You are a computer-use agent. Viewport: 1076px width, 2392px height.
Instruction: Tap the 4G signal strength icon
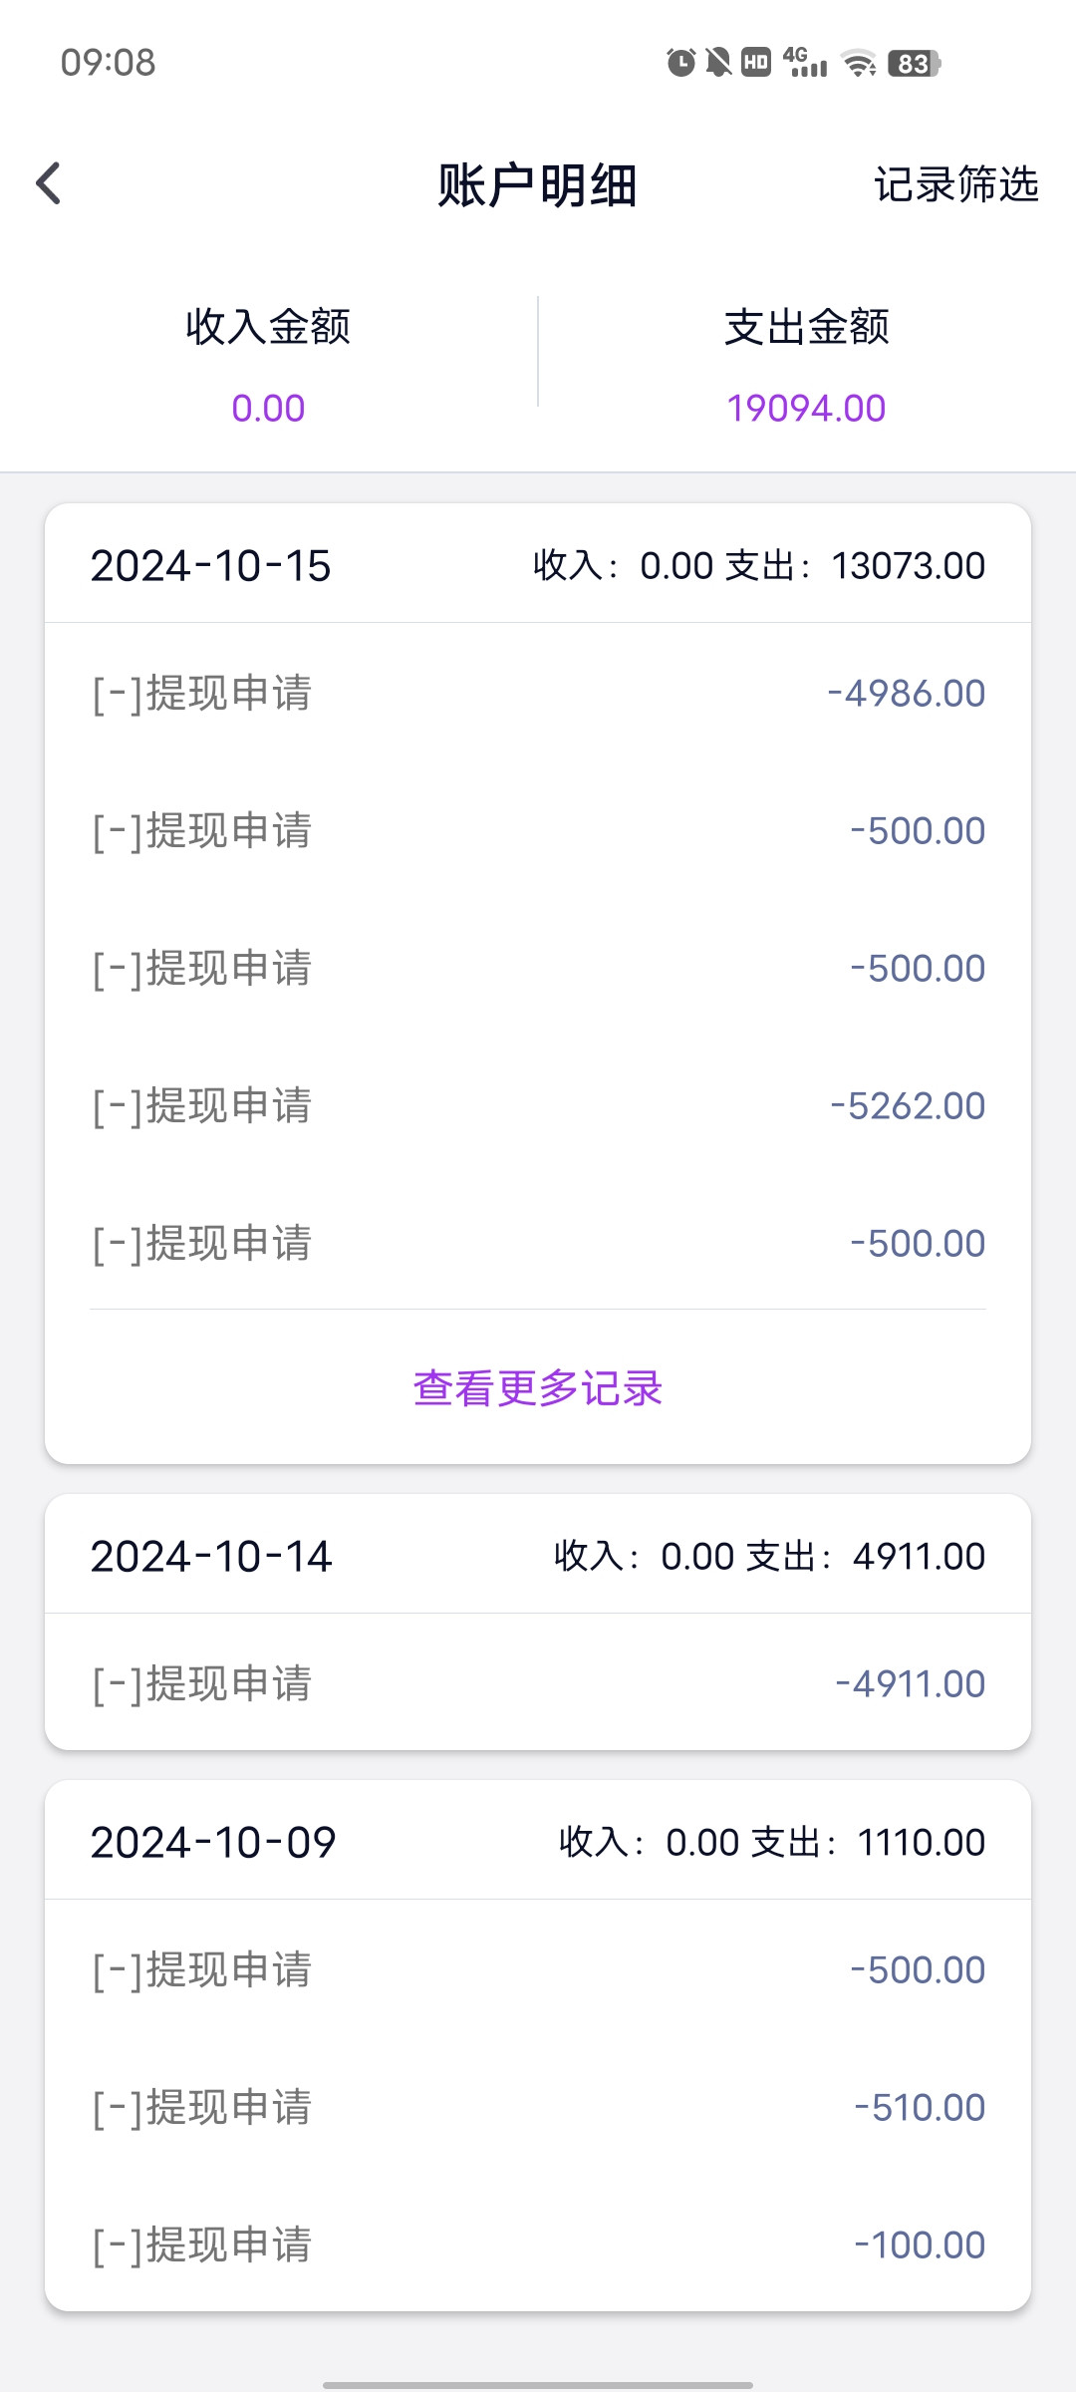click(805, 63)
